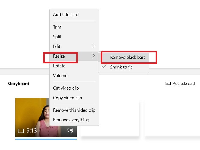
Task: Select Trim from the context menu
Action: pyautogui.click(x=74, y=27)
